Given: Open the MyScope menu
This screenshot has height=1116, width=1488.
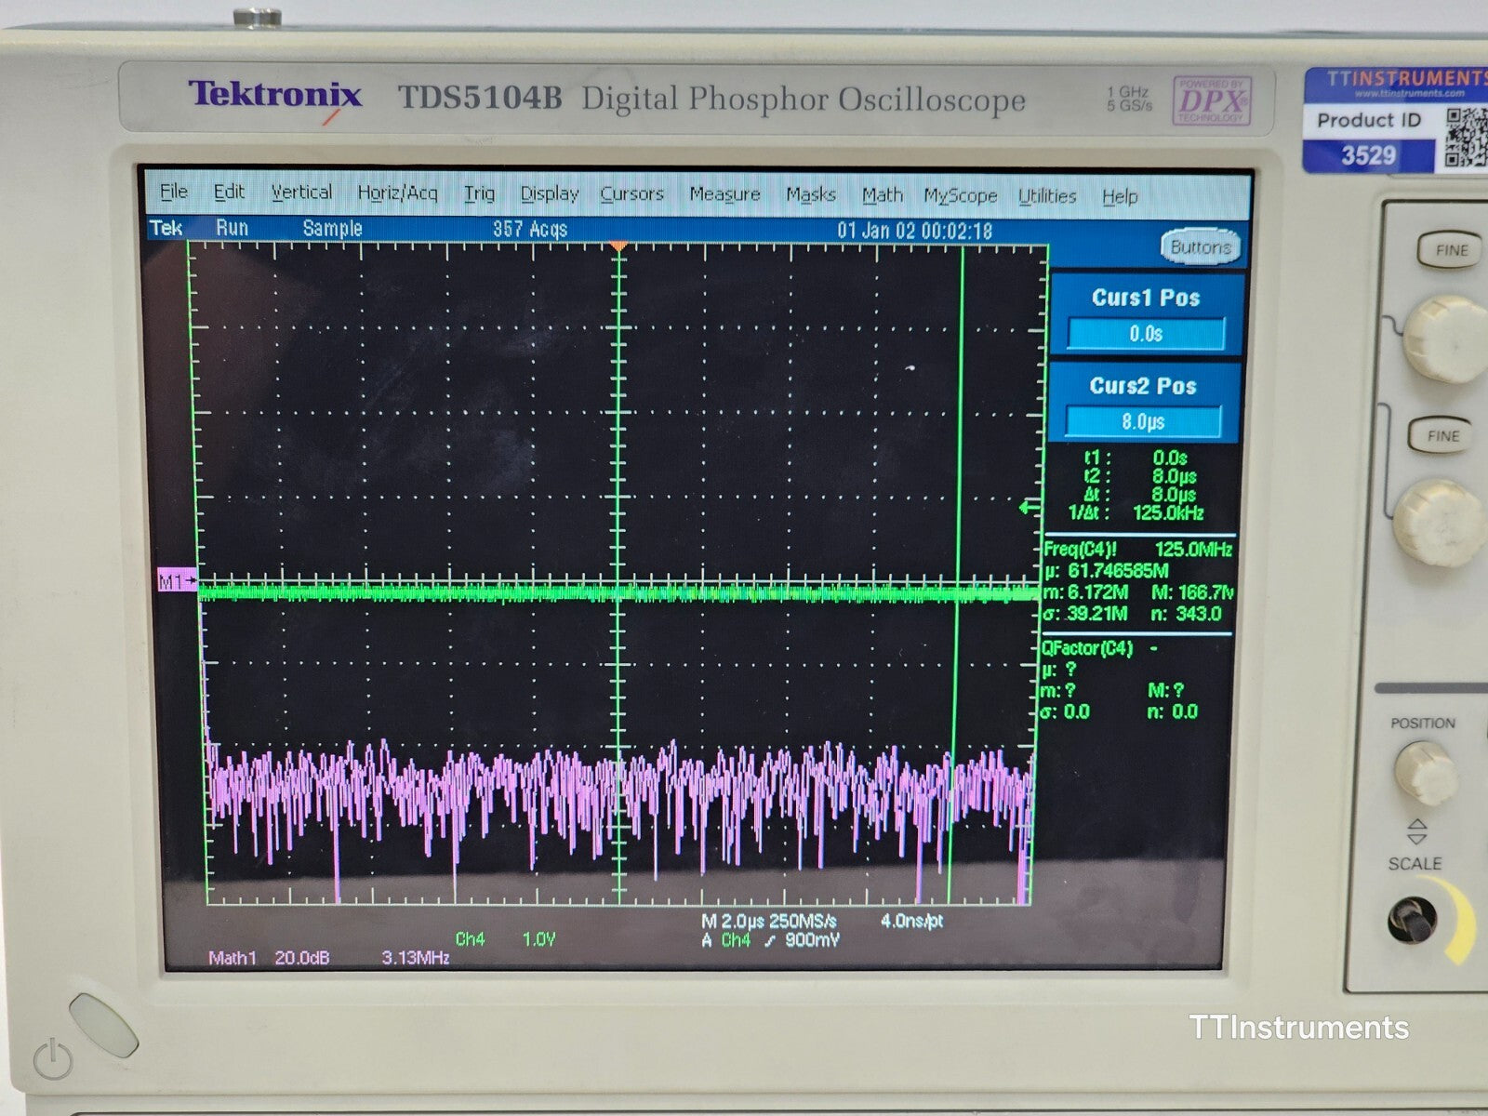Looking at the screenshot, I should pos(961,195).
